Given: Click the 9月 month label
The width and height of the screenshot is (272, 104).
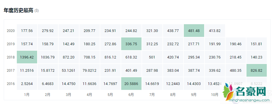Looking at the screenshot, I should pyautogui.click(x=194, y=94).
